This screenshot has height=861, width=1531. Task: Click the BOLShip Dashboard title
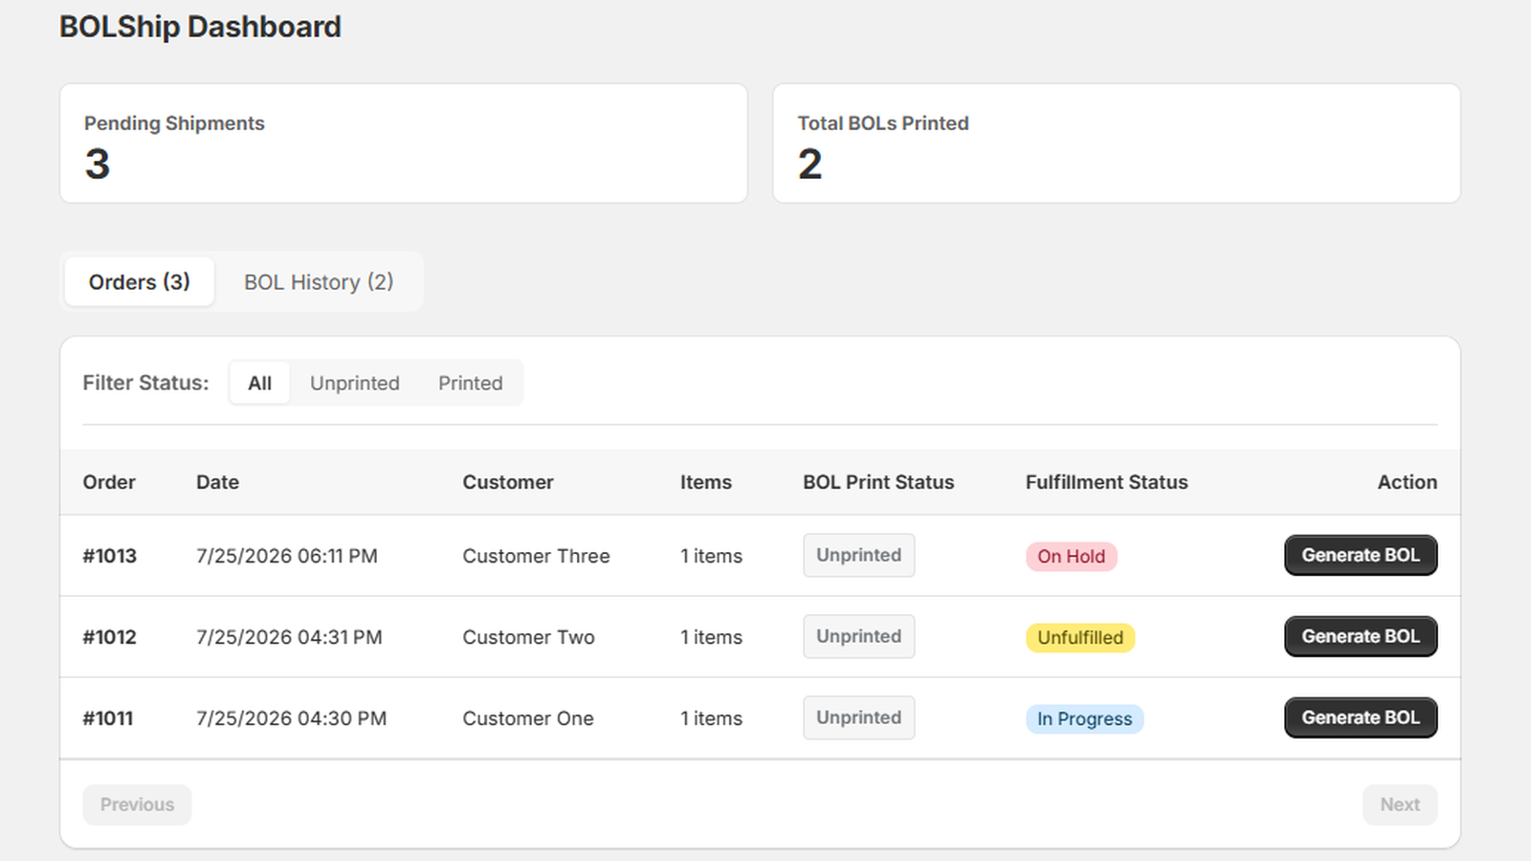pos(200,27)
